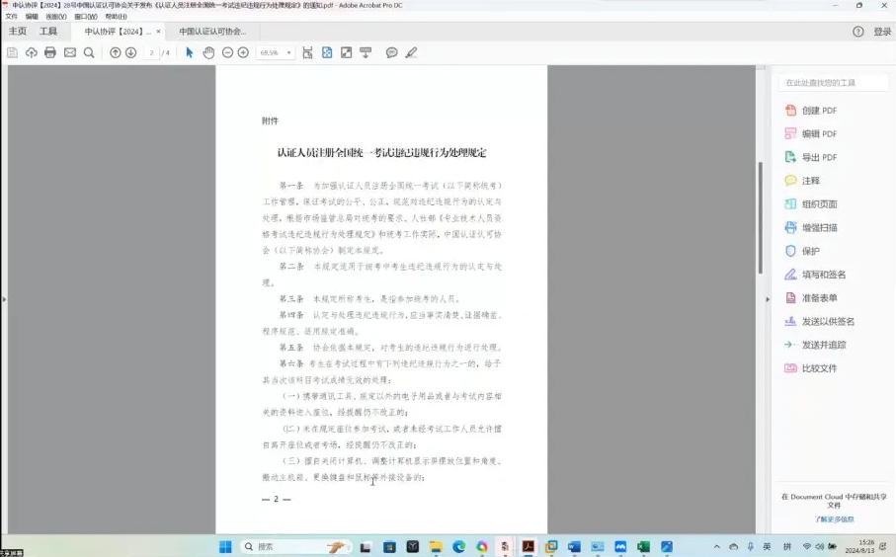Screen dimensions: 896x557
Task: Show hidden system tray icons chevron
Action: pos(716,547)
